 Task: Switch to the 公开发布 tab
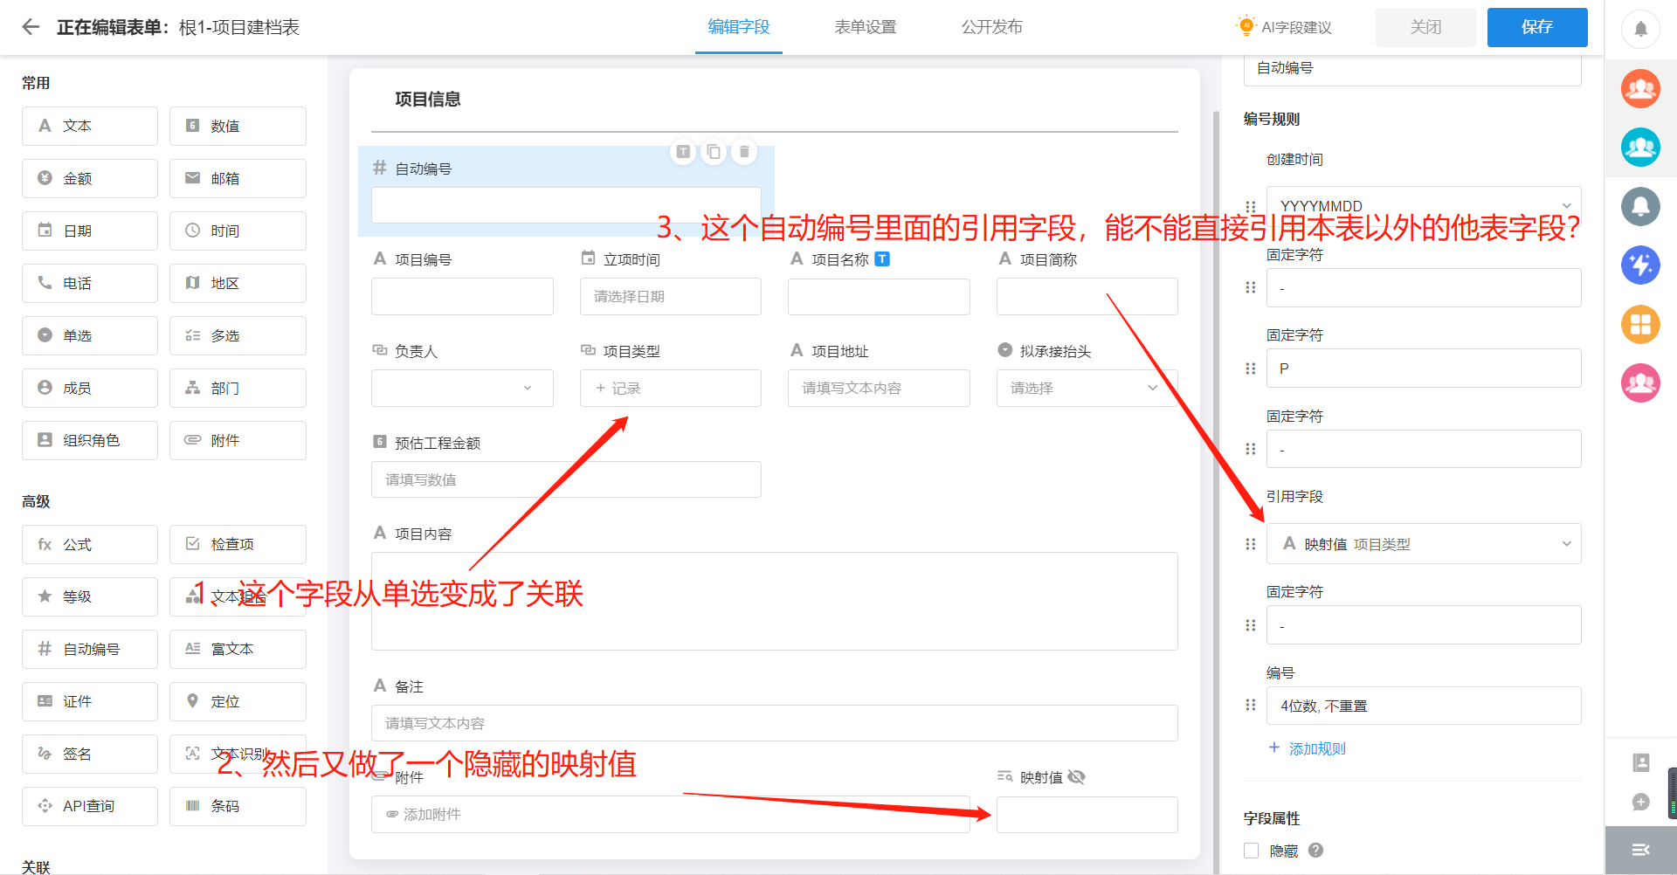click(x=991, y=26)
